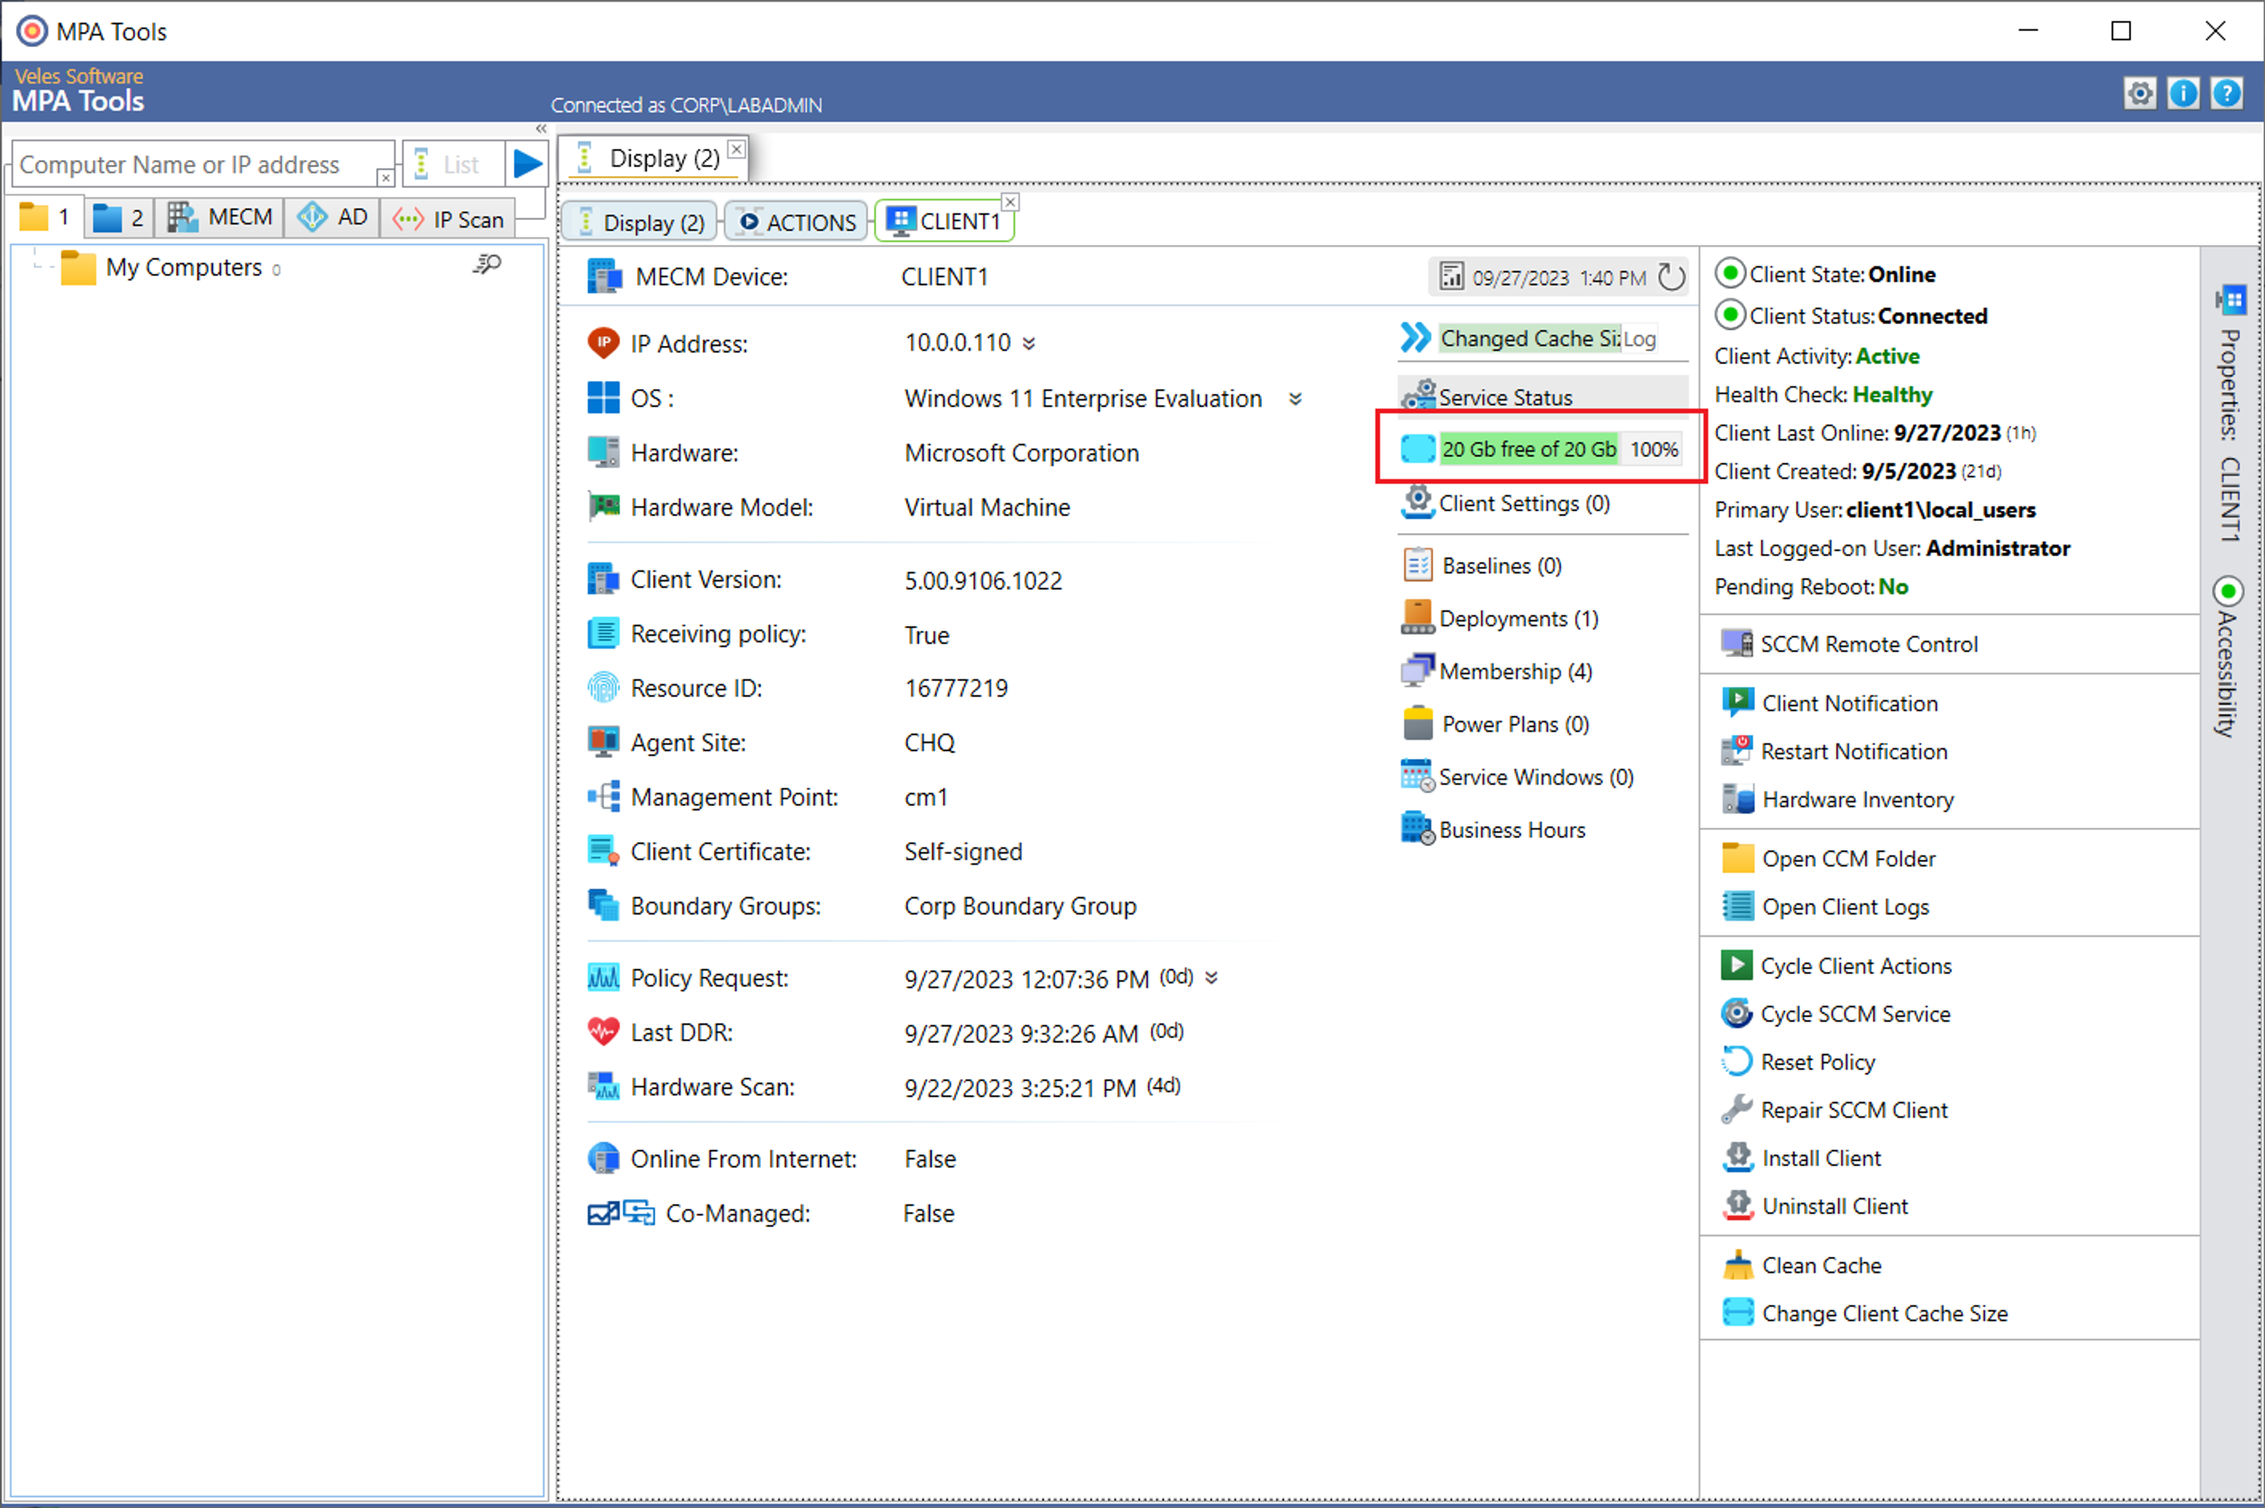The height and width of the screenshot is (1508, 2265).
Task: Open Business Hours
Action: [x=1493, y=830]
